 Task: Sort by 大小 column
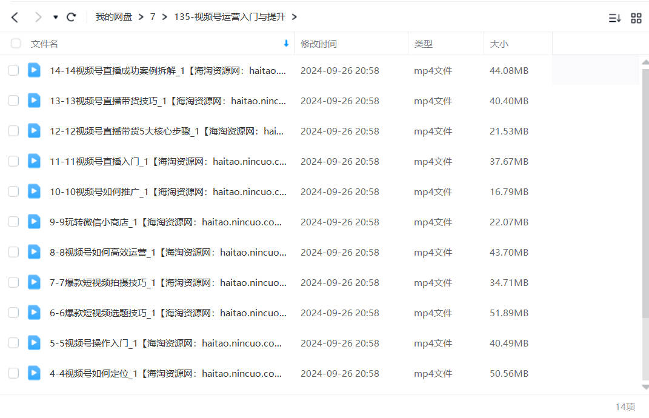point(499,44)
